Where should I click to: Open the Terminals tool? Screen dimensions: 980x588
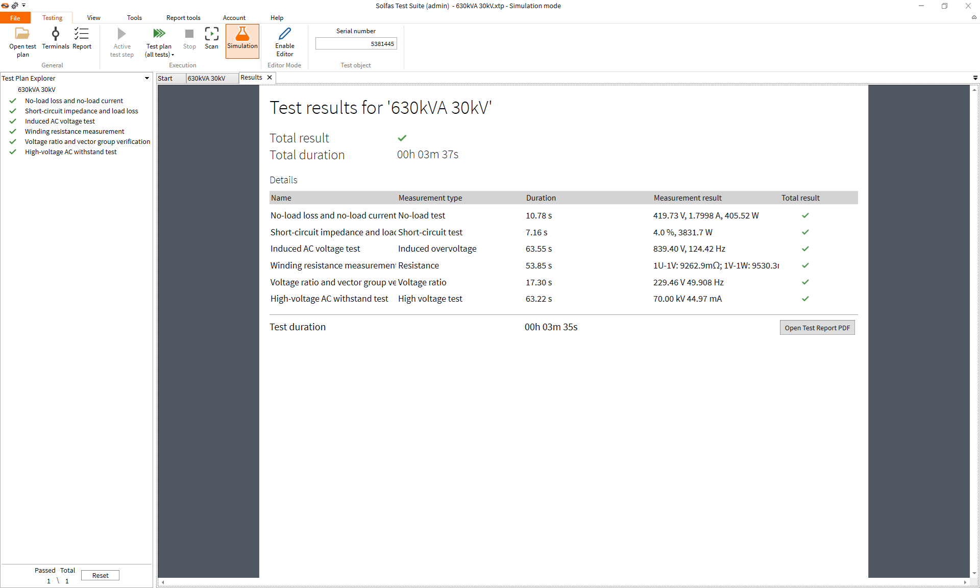click(55, 34)
